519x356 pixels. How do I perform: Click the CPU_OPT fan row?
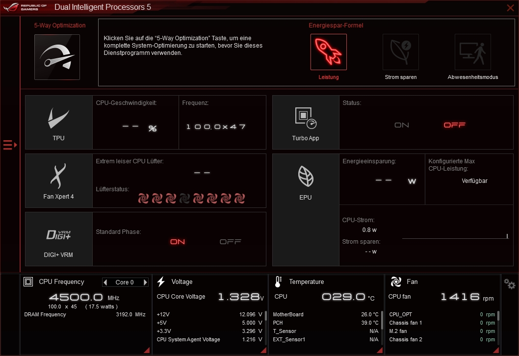[x=442, y=314]
